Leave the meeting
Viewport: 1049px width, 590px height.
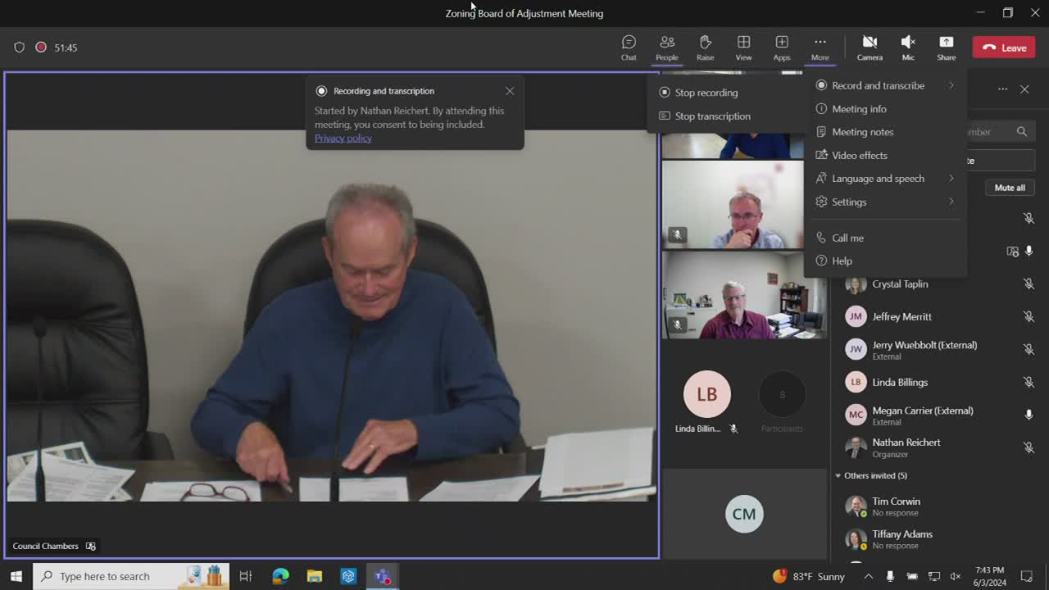[x=1004, y=48]
